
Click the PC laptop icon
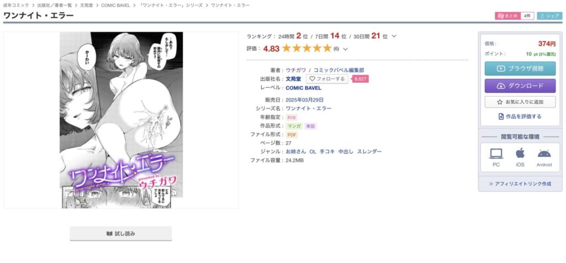(496, 153)
